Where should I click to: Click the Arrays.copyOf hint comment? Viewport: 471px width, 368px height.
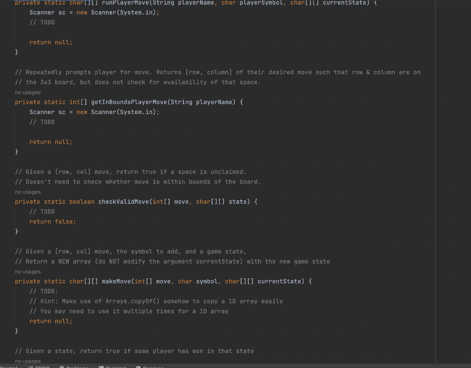tap(156, 301)
